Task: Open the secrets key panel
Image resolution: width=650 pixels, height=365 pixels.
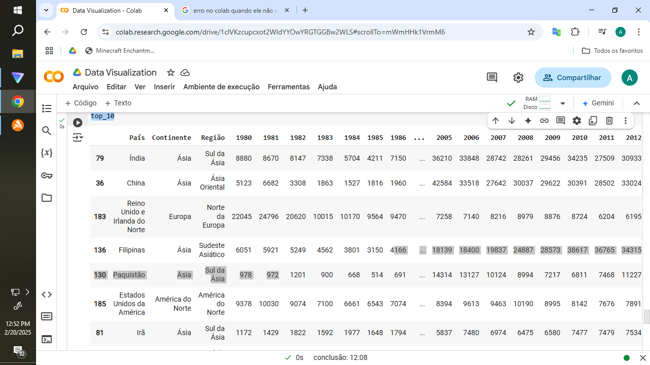Action: 47,175
